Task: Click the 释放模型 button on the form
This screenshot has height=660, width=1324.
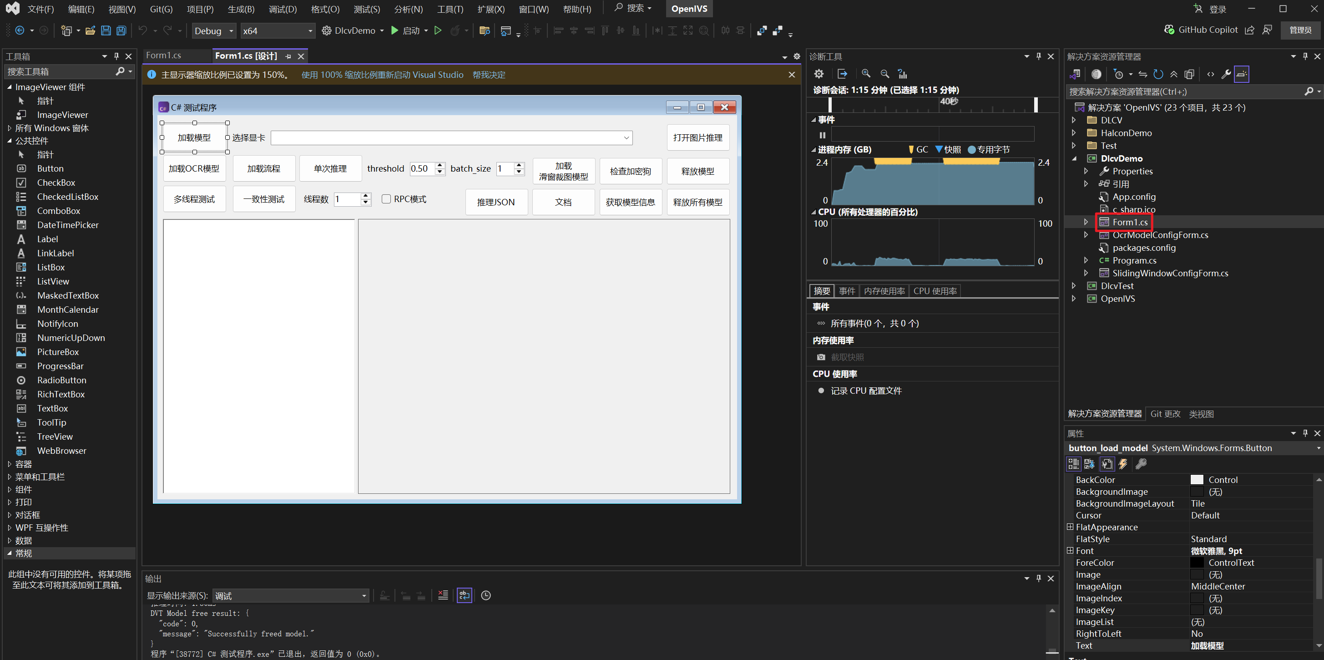Action: pos(697,171)
